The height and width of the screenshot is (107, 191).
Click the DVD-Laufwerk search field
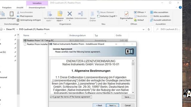tap(167, 29)
